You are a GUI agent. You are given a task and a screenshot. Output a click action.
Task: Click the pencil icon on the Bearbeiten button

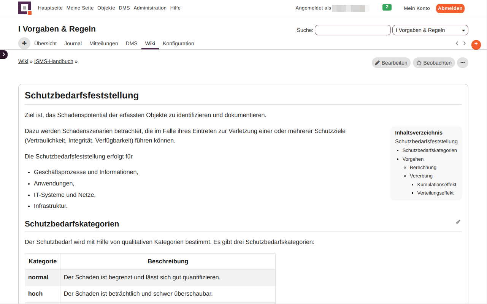[377, 62]
